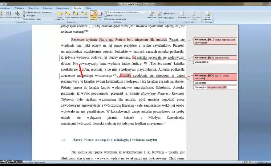Click the Usunięto: który poprzez to balloon

[215, 87]
